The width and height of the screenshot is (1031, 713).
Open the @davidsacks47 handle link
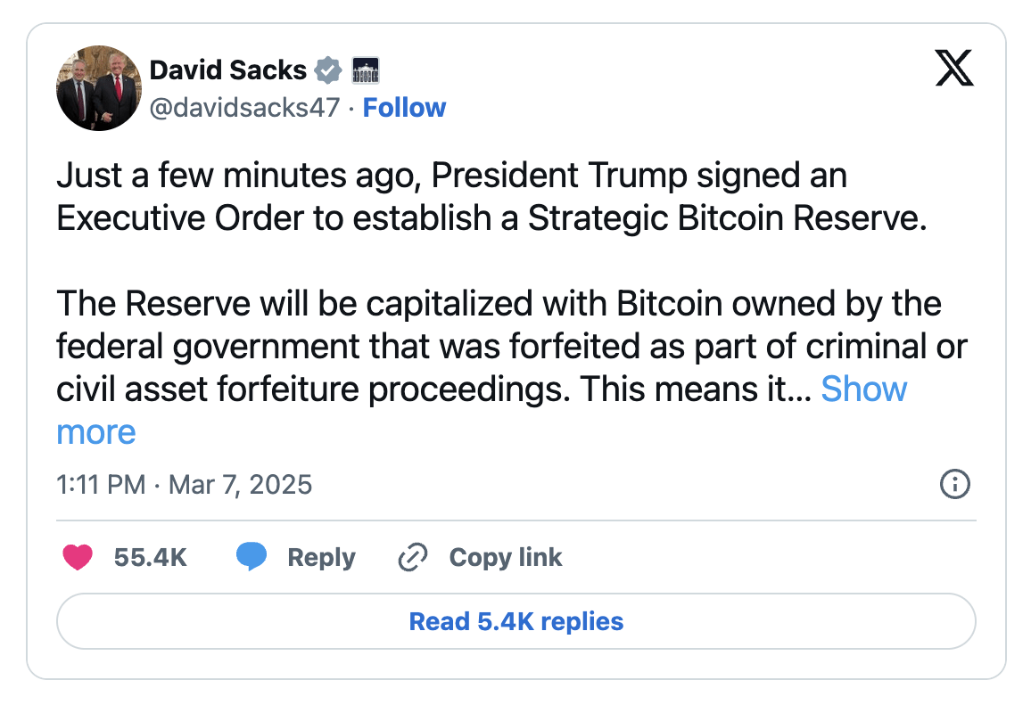click(245, 108)
